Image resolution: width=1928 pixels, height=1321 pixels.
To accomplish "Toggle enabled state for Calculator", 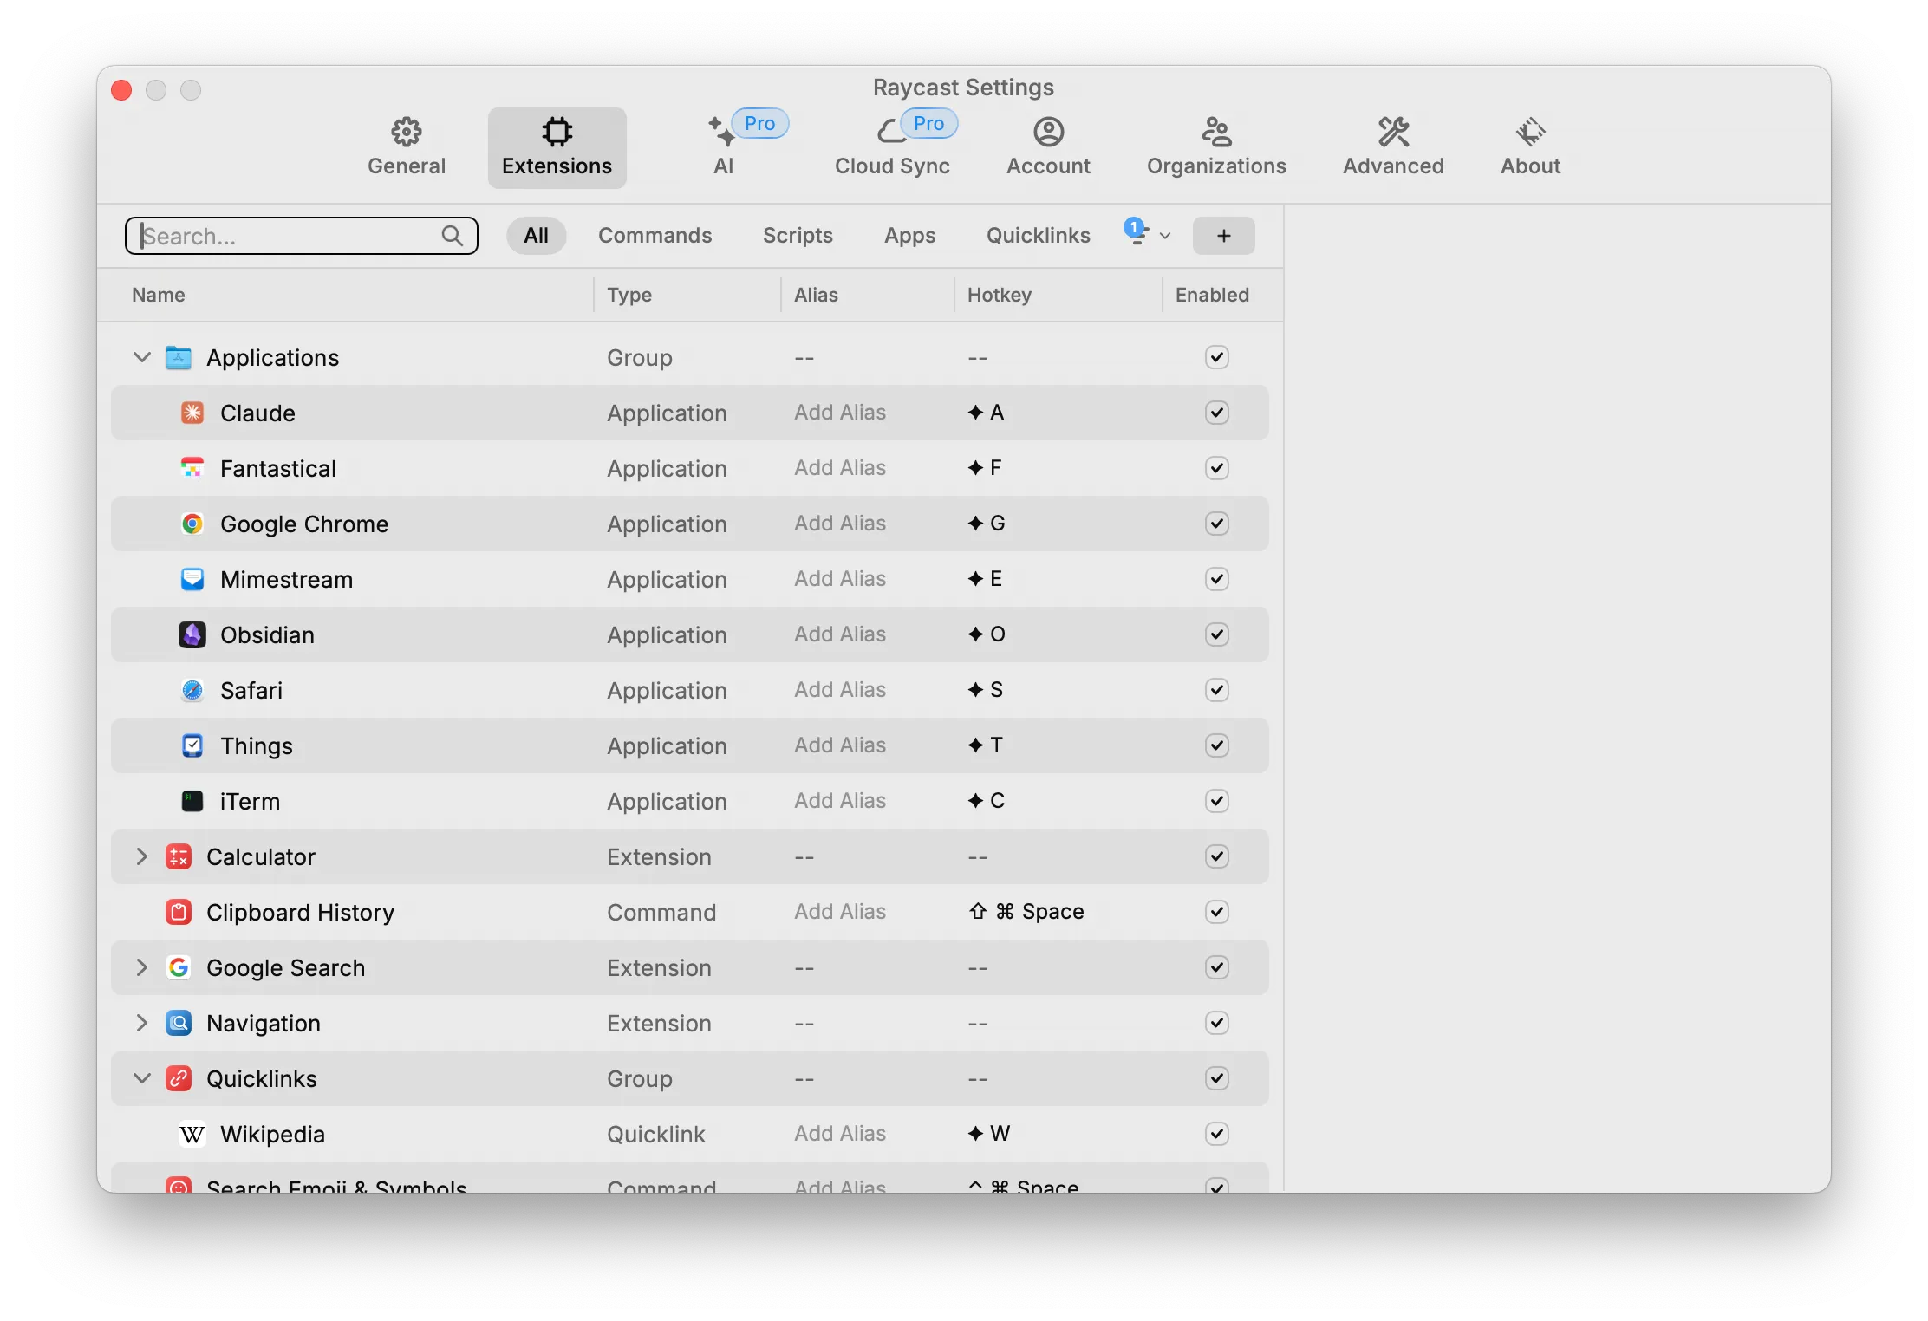I will (1216, 856).
